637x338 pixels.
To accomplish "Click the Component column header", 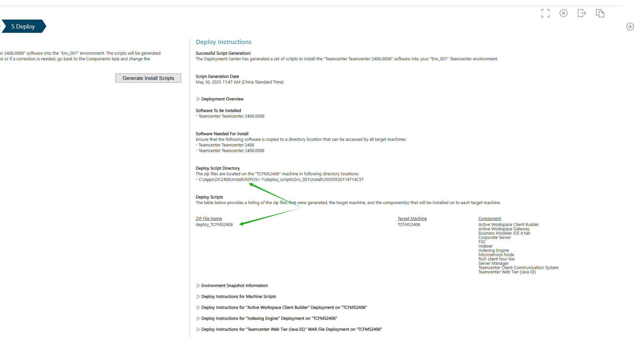I will point(490,219).
